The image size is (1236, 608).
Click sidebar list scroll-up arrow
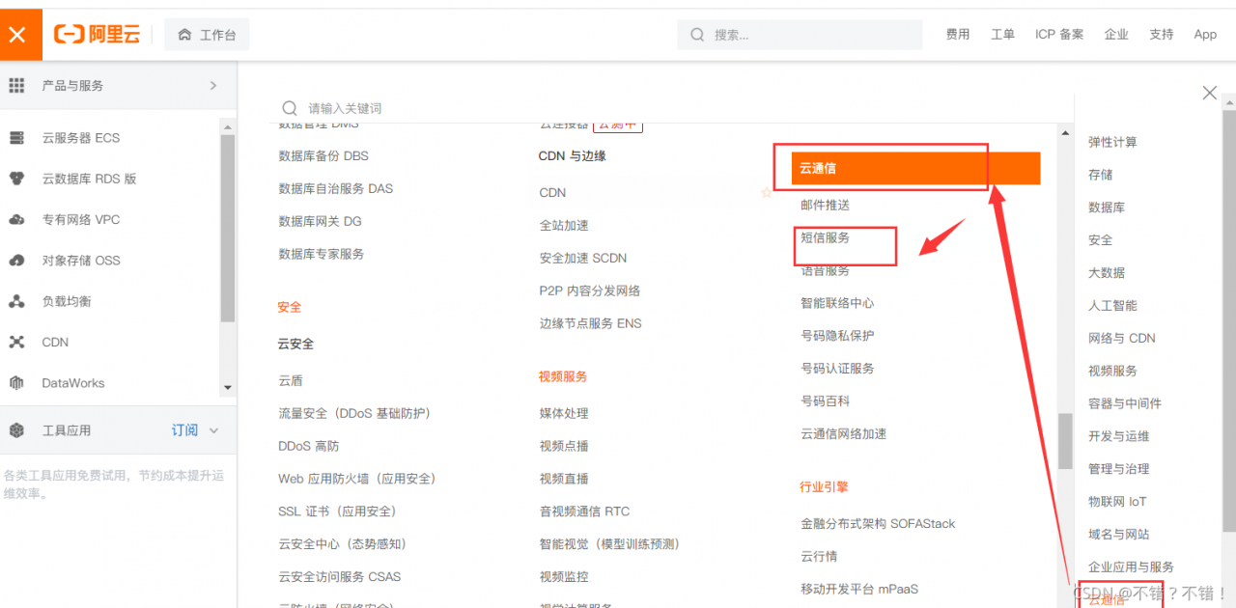pyautogui.click(x=228, y=126)
